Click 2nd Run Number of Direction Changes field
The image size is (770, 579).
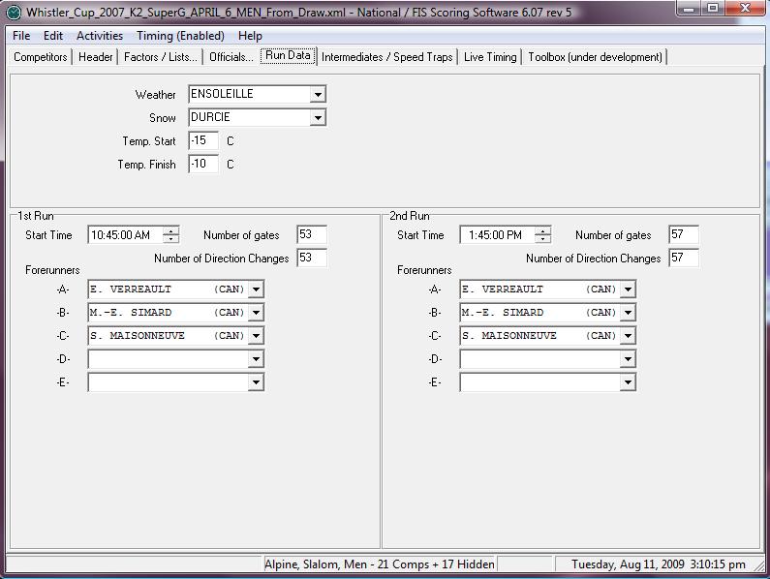(684, 258)
